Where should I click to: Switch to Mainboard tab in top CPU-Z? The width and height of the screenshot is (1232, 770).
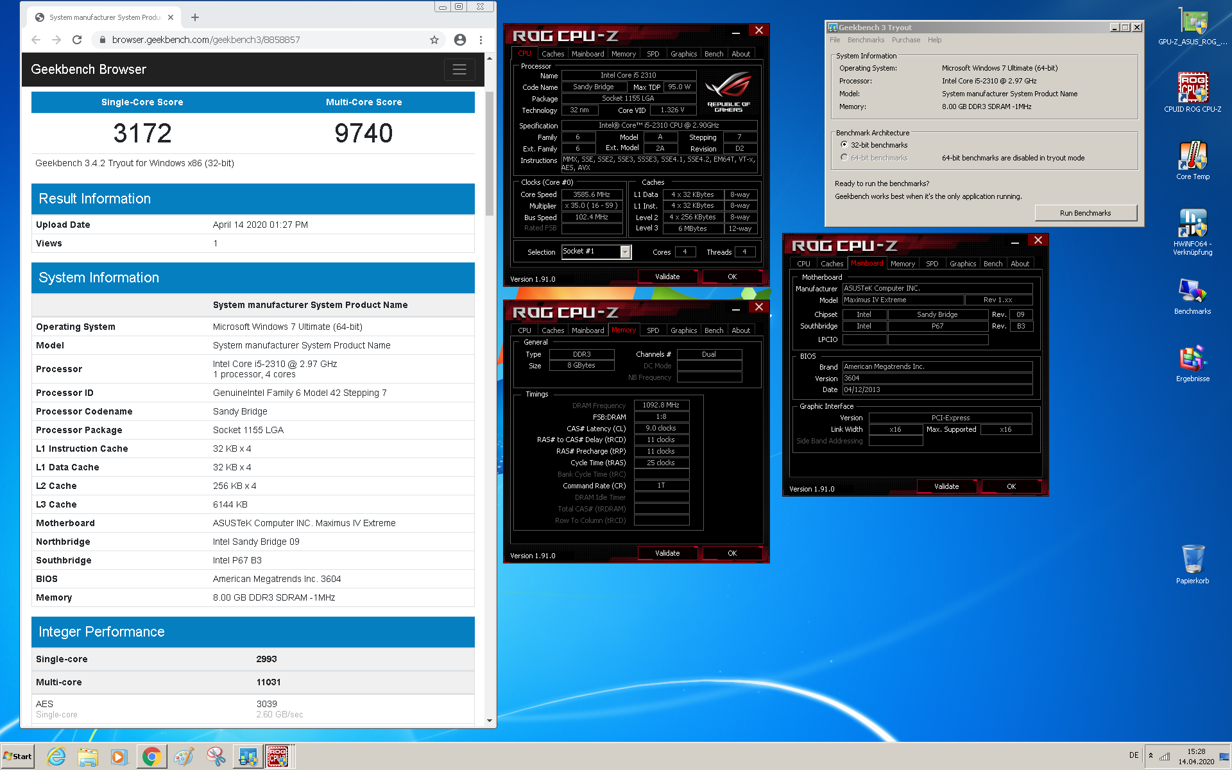tap(588, 54)
